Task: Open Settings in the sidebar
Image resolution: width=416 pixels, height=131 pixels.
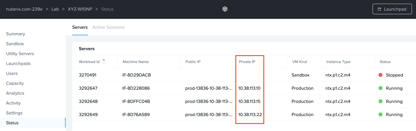Action: (14, 113)
